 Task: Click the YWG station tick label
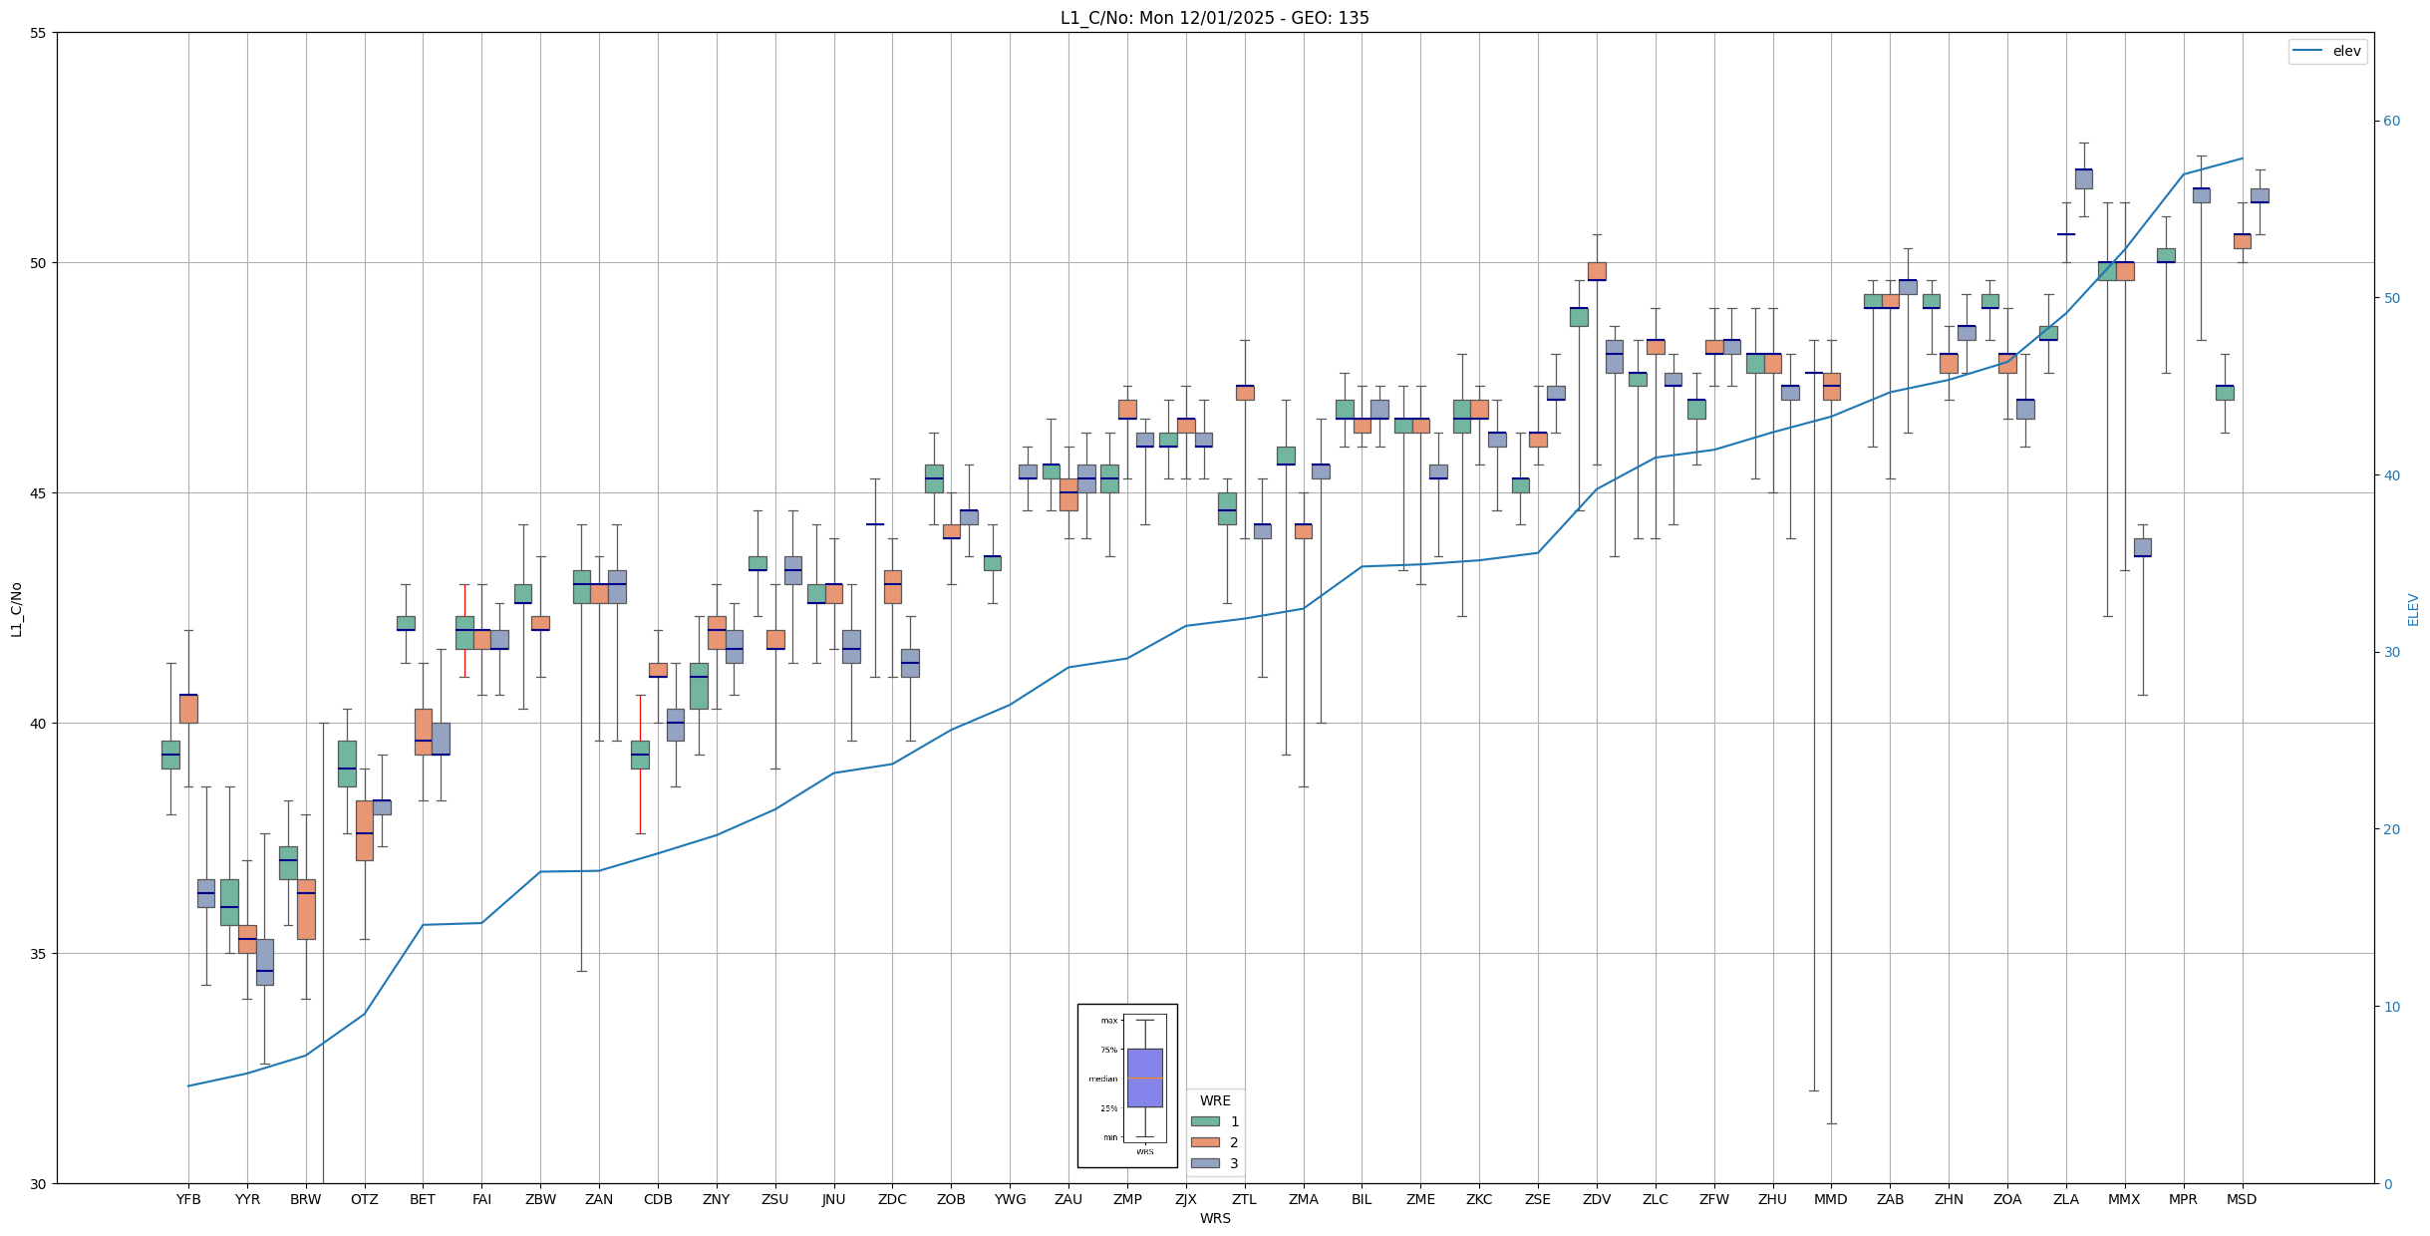pos(1010,1199)
